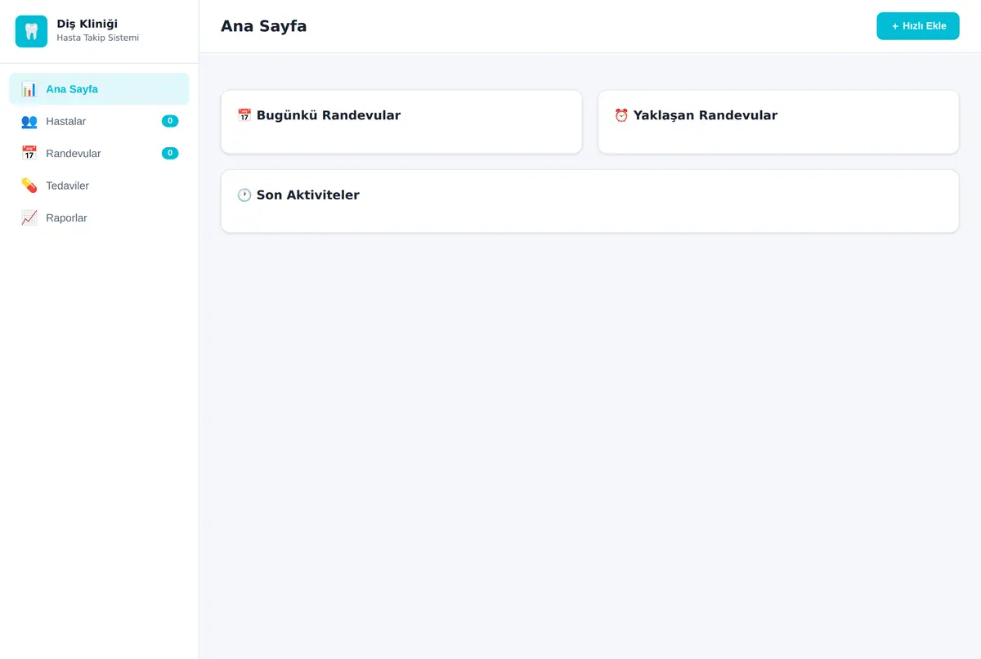Click the Hastalar count badge
The width and height of the screenshot is (981, 659).
[x=170, y=121]
